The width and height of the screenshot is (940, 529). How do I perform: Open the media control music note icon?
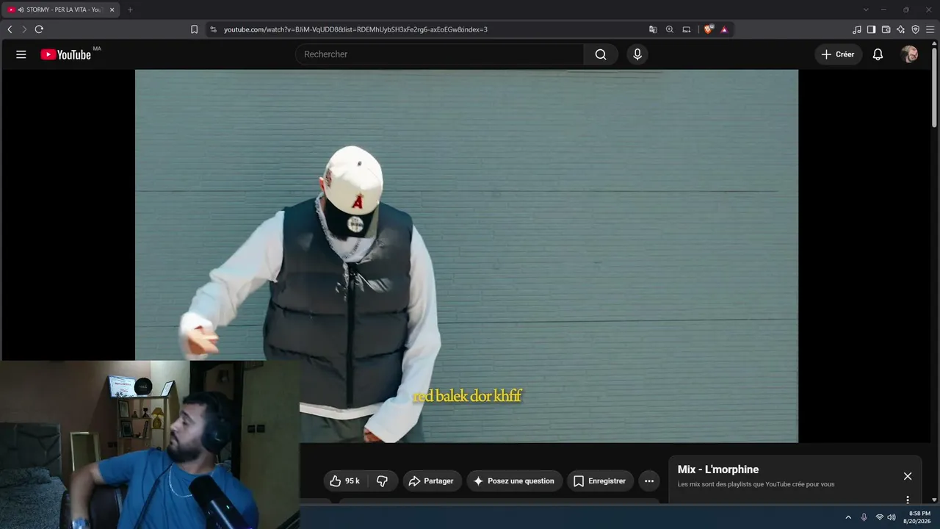tap(857, 29)
